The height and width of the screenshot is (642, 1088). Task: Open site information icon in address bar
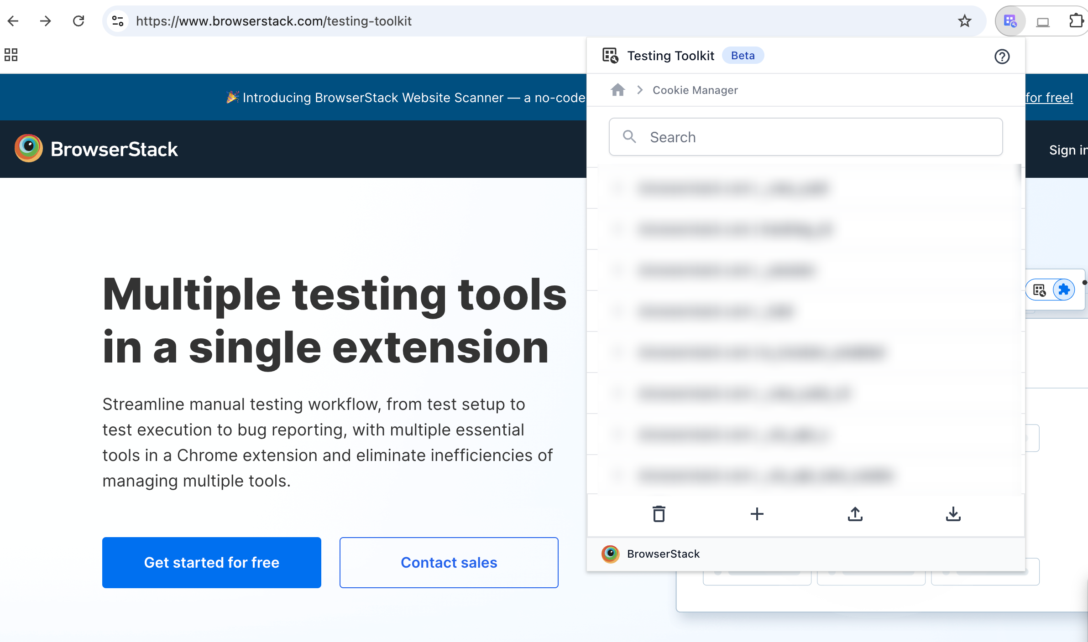[x=118, y=21]
